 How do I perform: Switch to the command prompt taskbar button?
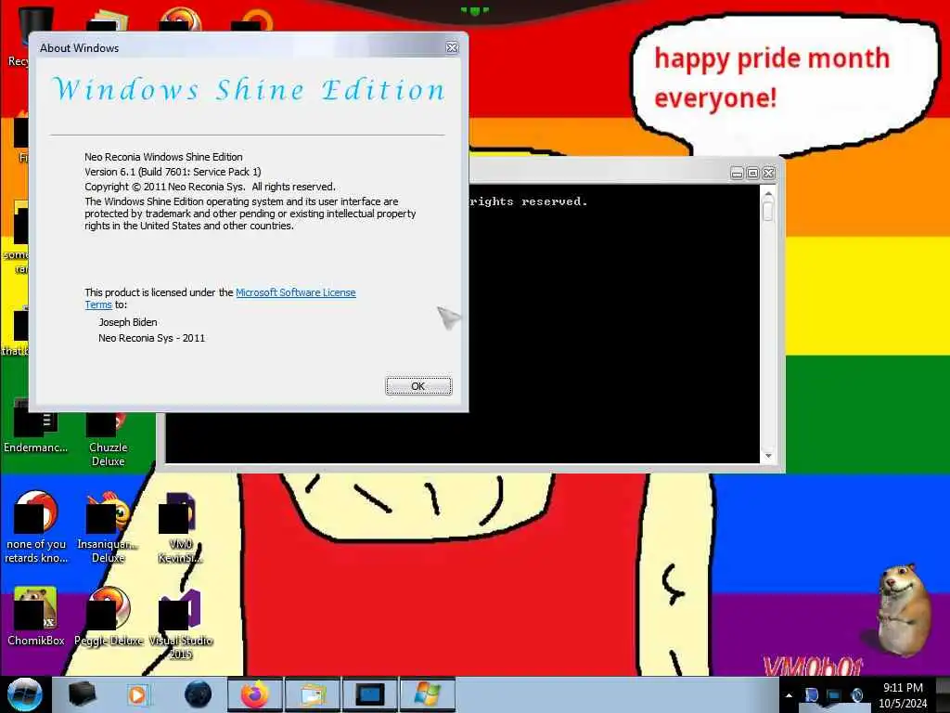pos(369,694)
